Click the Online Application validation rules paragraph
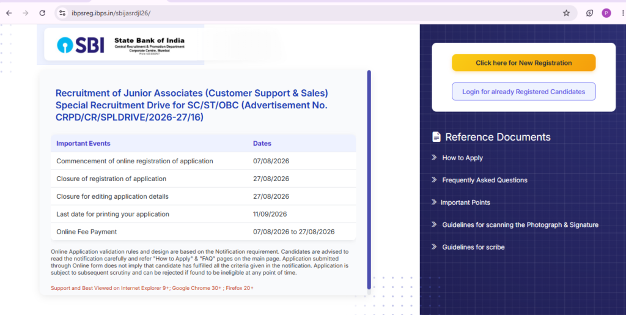626x315 pixels. 200,262
